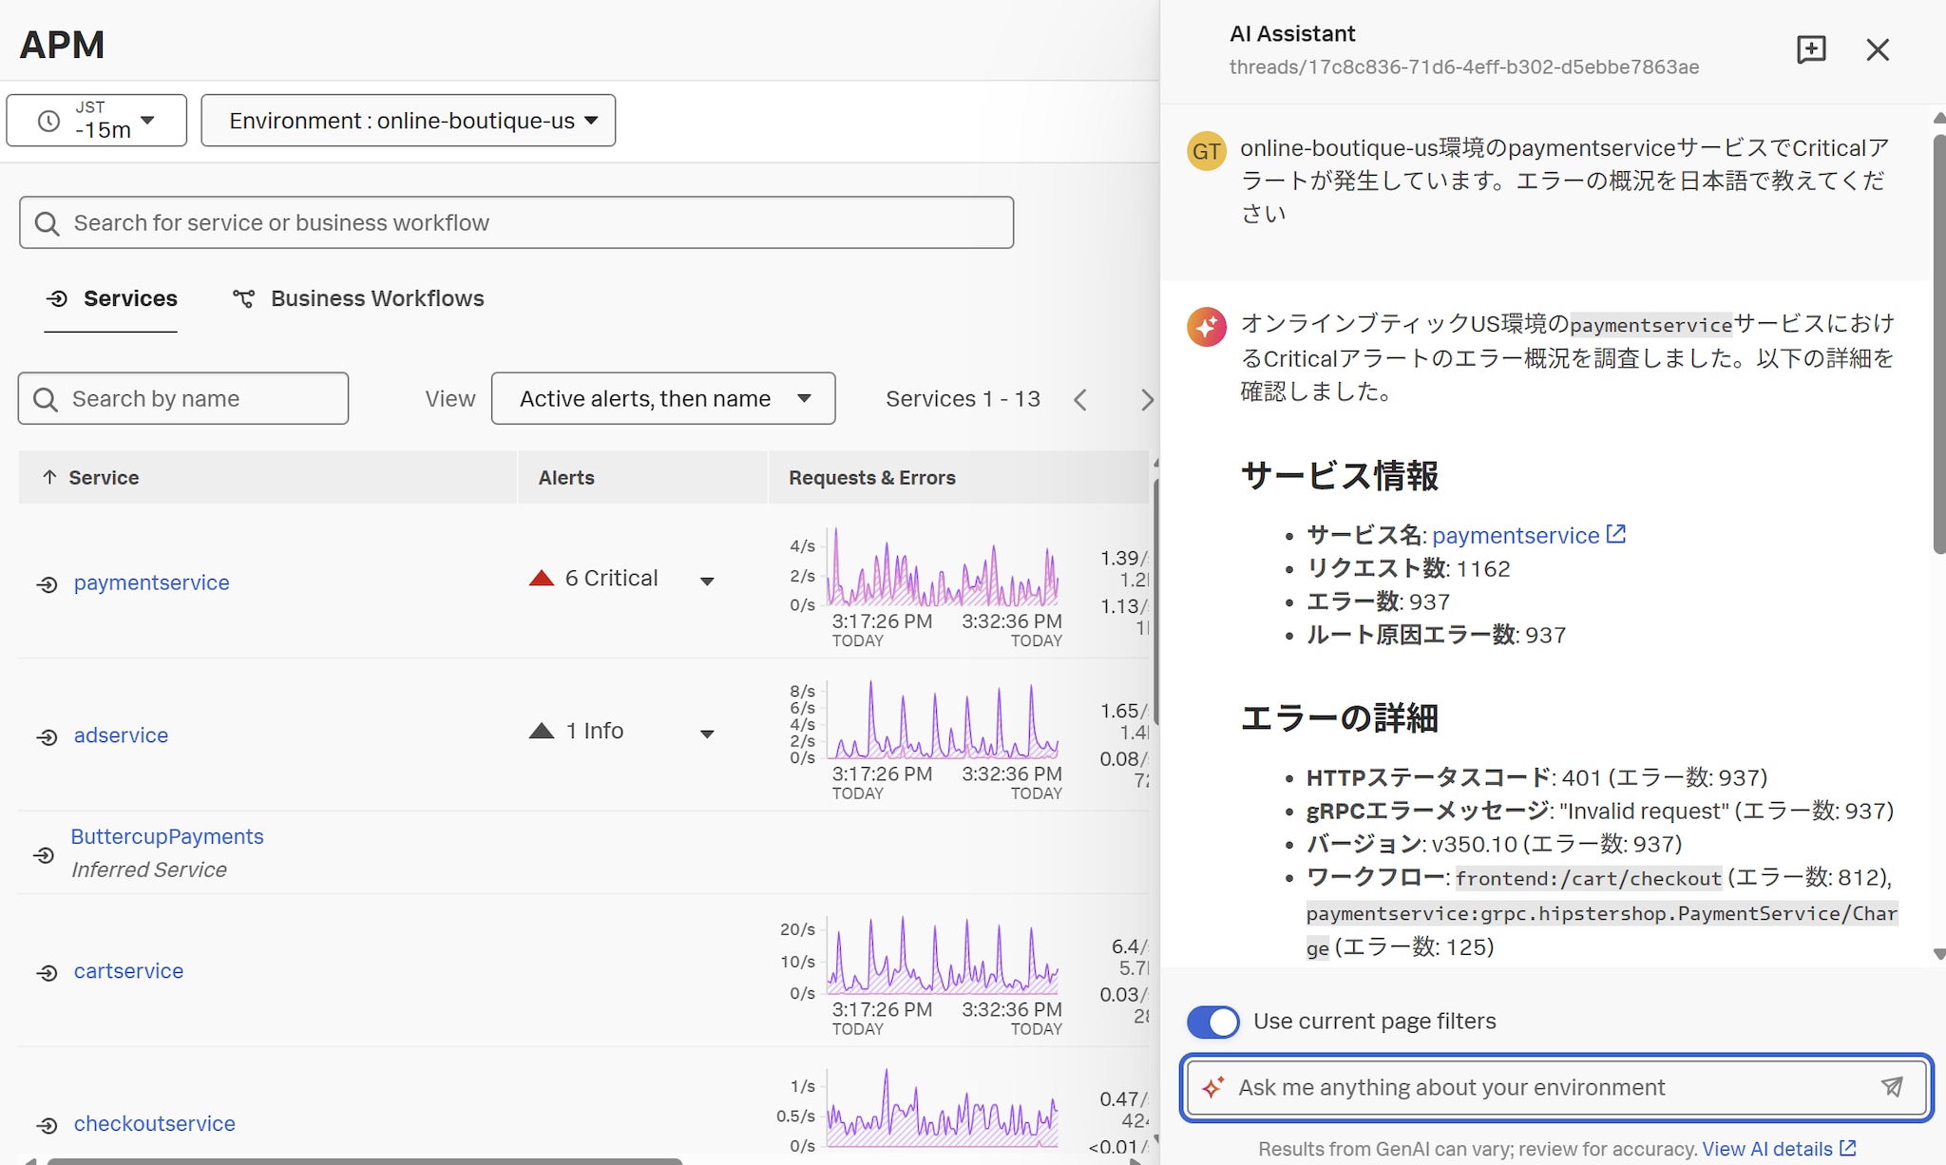Switch to the Services tab
Image resolution: width=1946 pixels, height=1165 pixels.
pyautogui.click(x=111, y=299)
